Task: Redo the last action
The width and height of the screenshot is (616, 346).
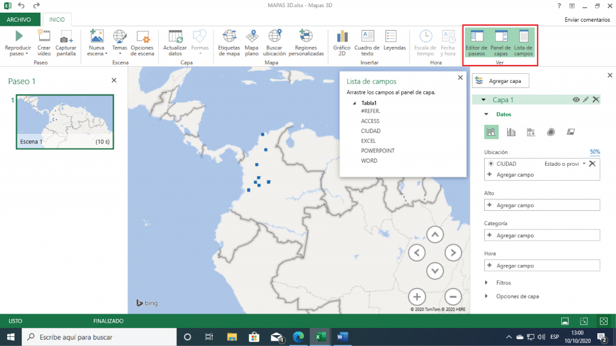Action: pyautogui.click(x=37, y=5)
